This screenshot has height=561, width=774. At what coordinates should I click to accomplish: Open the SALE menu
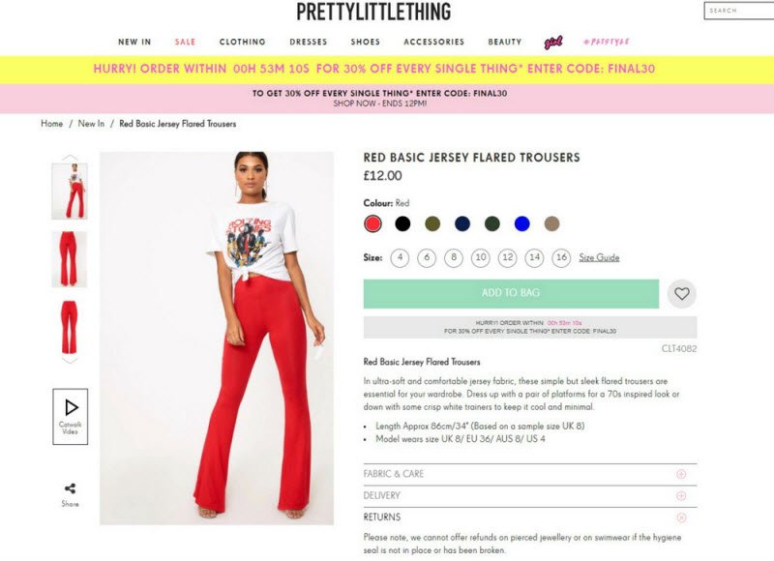click(185, 42)
